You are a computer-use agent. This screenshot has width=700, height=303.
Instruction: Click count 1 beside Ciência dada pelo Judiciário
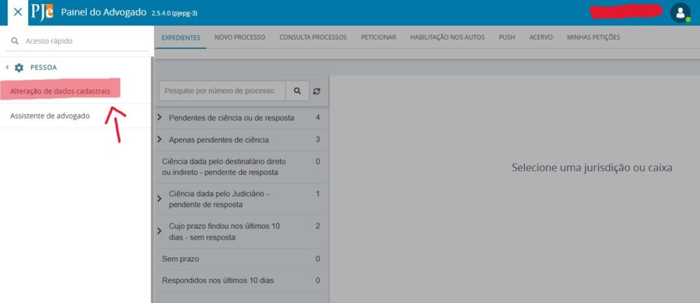318,194
